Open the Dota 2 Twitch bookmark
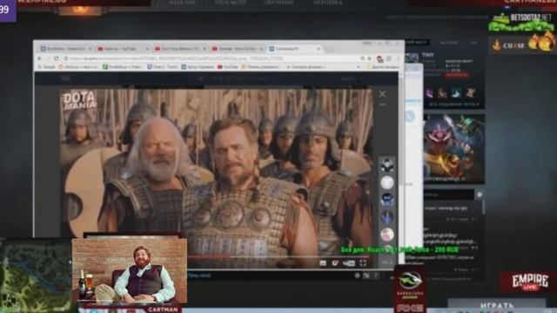 [163, 67]
